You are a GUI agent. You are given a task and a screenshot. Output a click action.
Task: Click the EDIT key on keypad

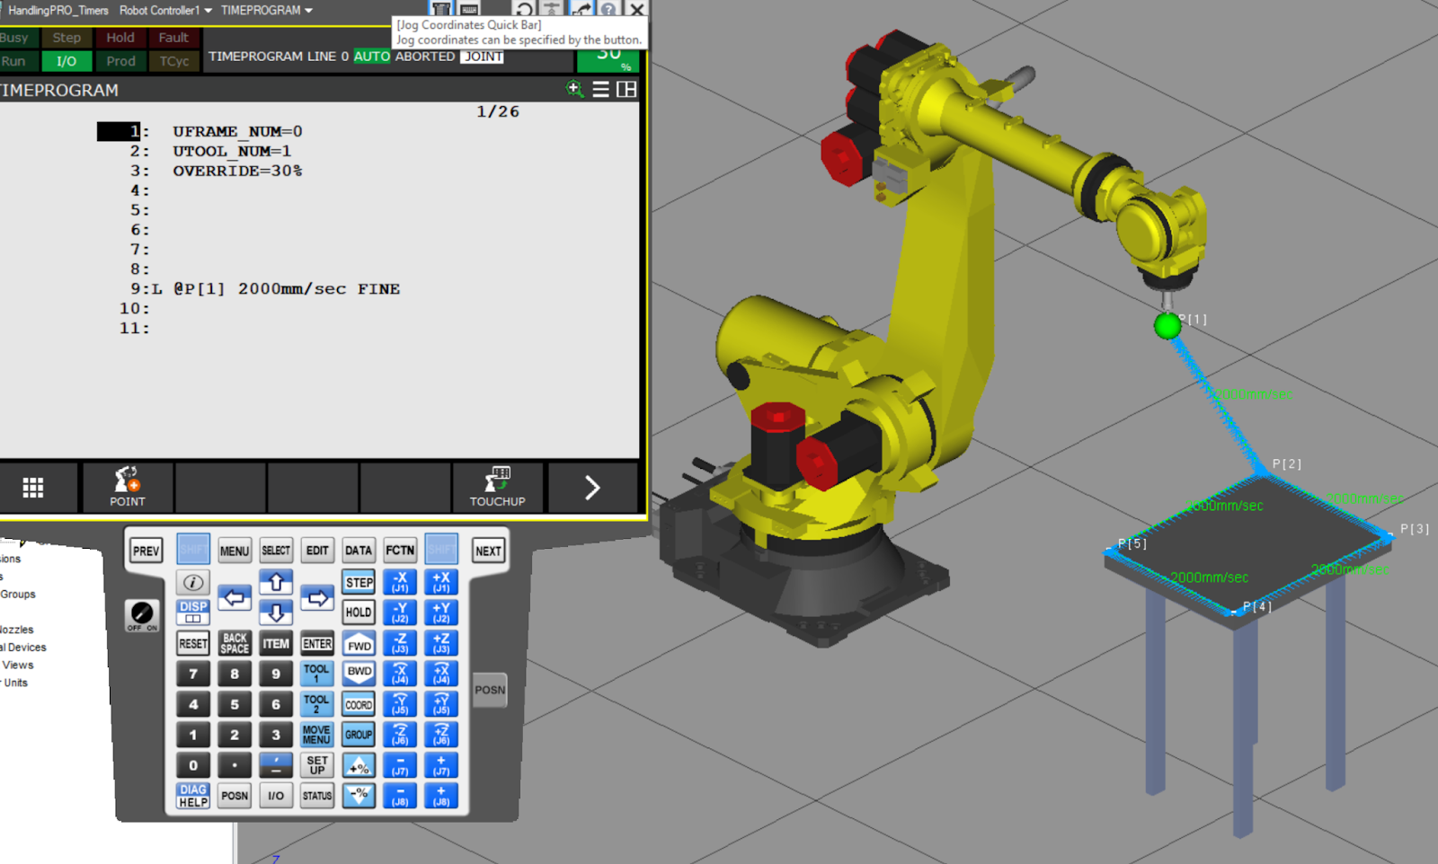click(317, 551)
